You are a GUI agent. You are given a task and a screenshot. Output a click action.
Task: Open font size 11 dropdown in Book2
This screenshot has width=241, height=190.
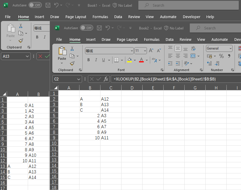coord(145,51)
